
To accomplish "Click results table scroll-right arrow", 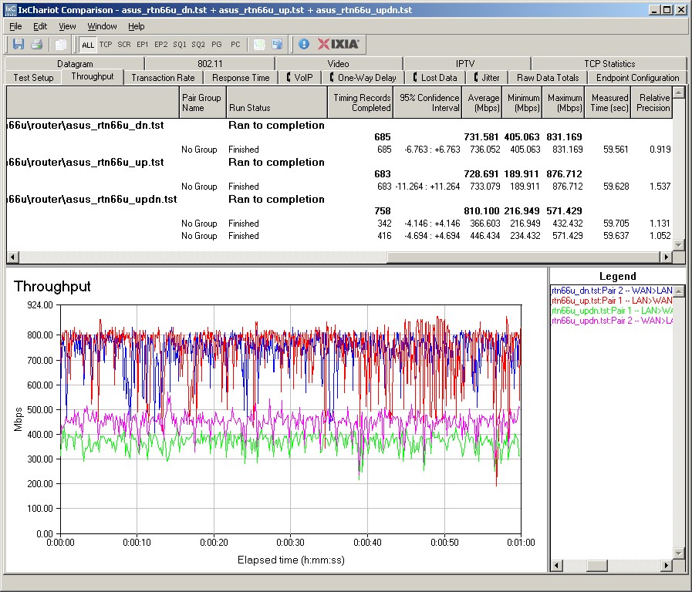I will coord(667,257).
